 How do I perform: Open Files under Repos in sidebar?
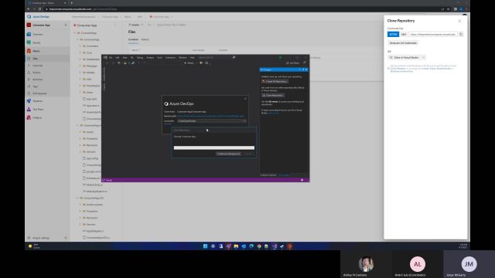[36, 59]
